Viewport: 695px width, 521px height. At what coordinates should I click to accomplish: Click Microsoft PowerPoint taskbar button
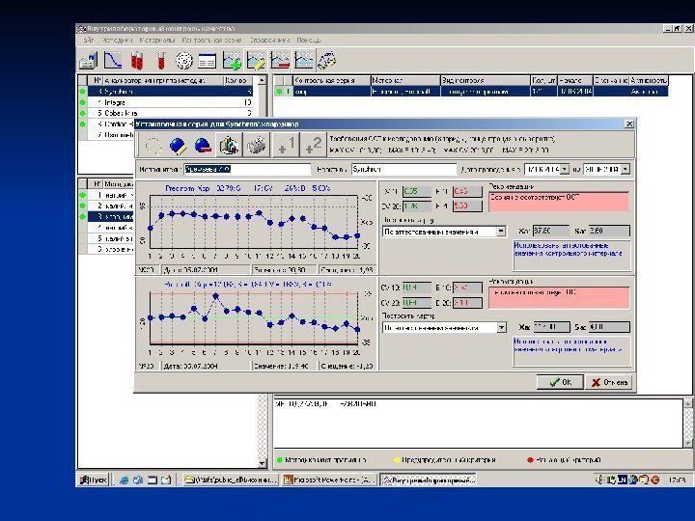[329, 480]
